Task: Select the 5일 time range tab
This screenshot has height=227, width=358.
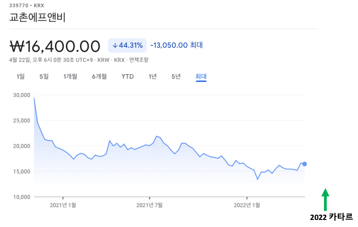Action: [x=44, y=76]
